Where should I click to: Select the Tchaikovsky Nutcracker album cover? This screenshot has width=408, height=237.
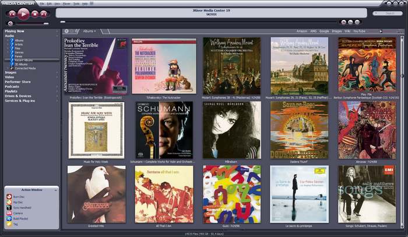pos(164,66)
